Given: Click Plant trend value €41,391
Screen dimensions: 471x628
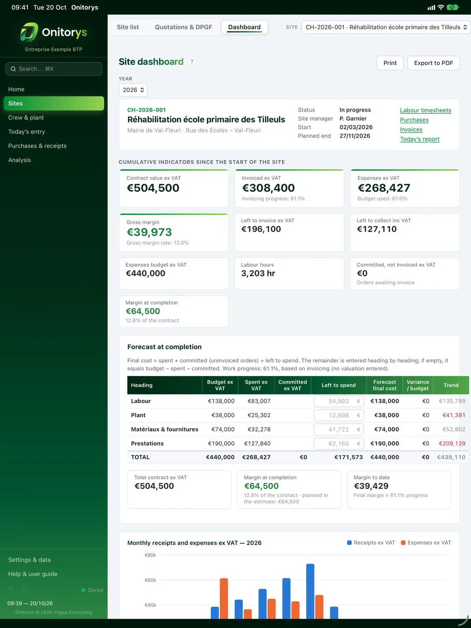Looking at the screenshot, I should pyautogui.click(x=454, y=415).
